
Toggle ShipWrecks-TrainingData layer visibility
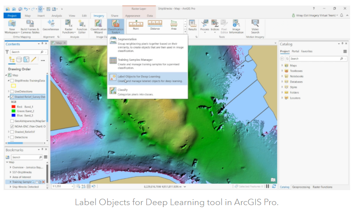click(12, 81)
